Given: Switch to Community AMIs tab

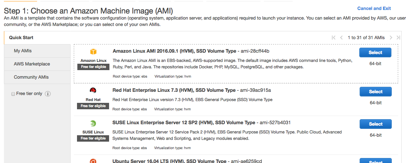Looking at the screenshot, I should click(x=37, y=77).
